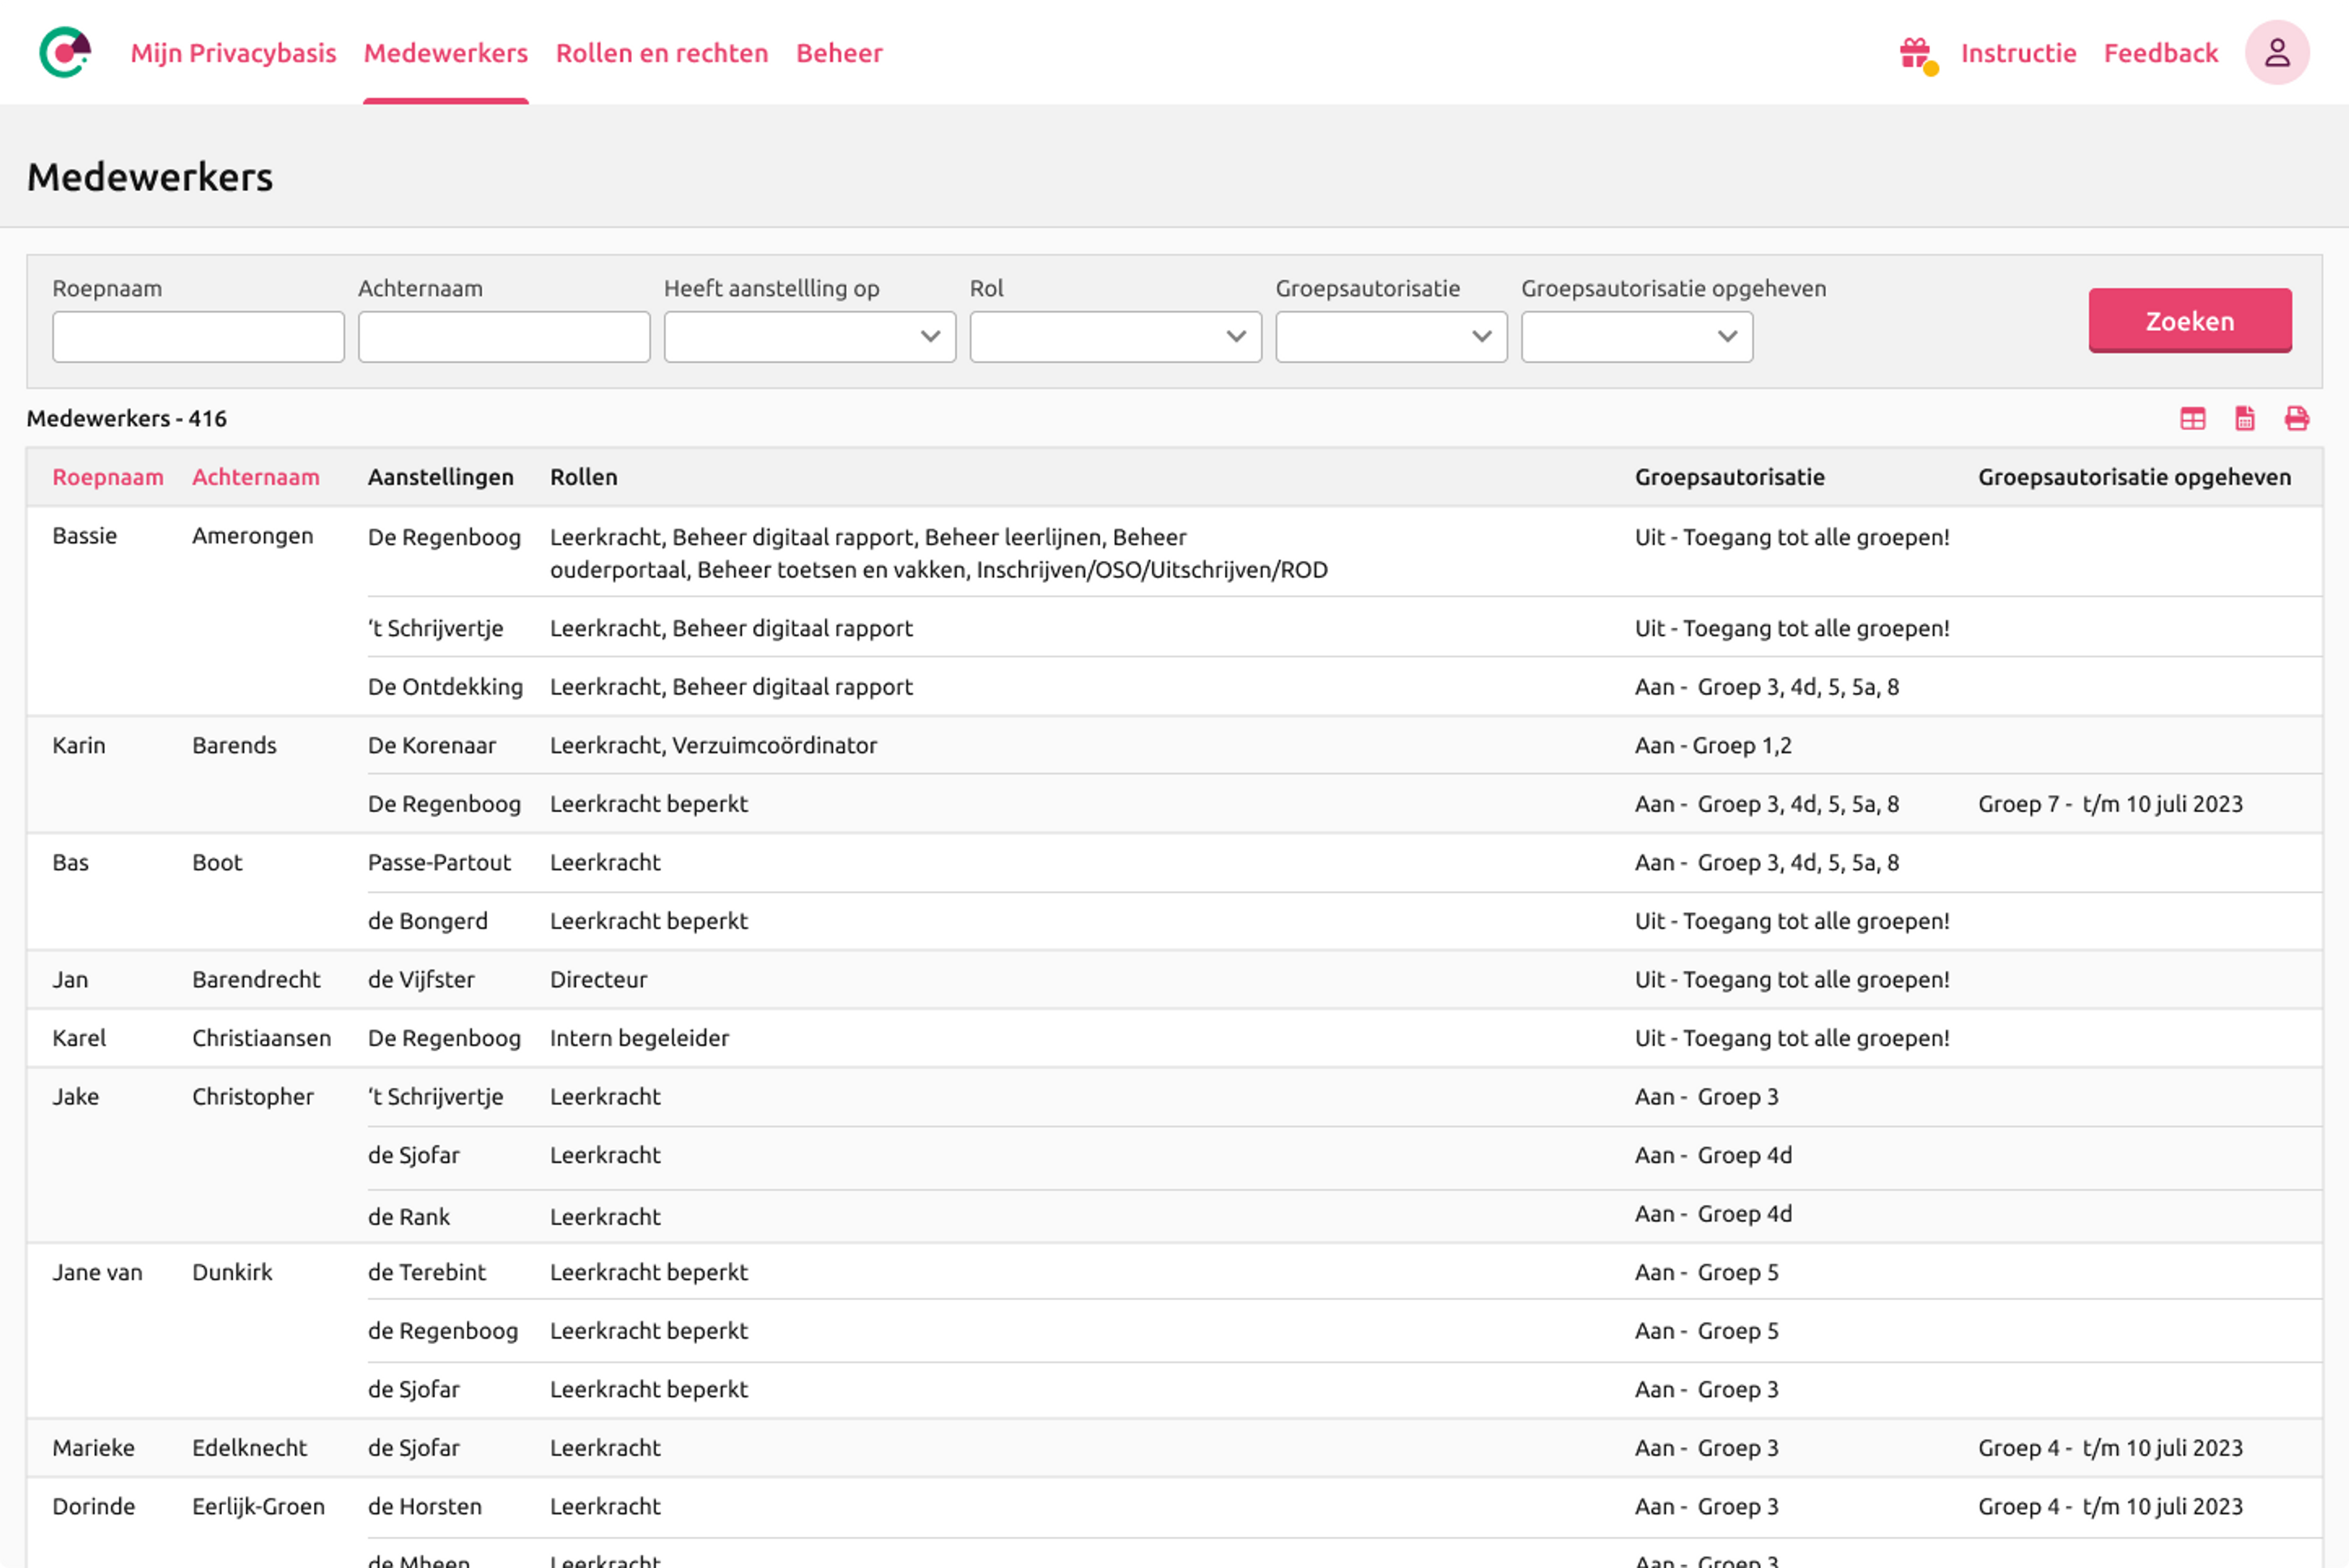This screenshot has height=1568, width=2349.
Task: Open the user profile avatar
Action: [2276, 53]
